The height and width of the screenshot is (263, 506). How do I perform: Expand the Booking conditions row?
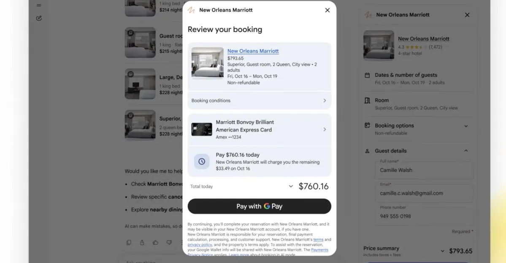(x=260, y=100)
